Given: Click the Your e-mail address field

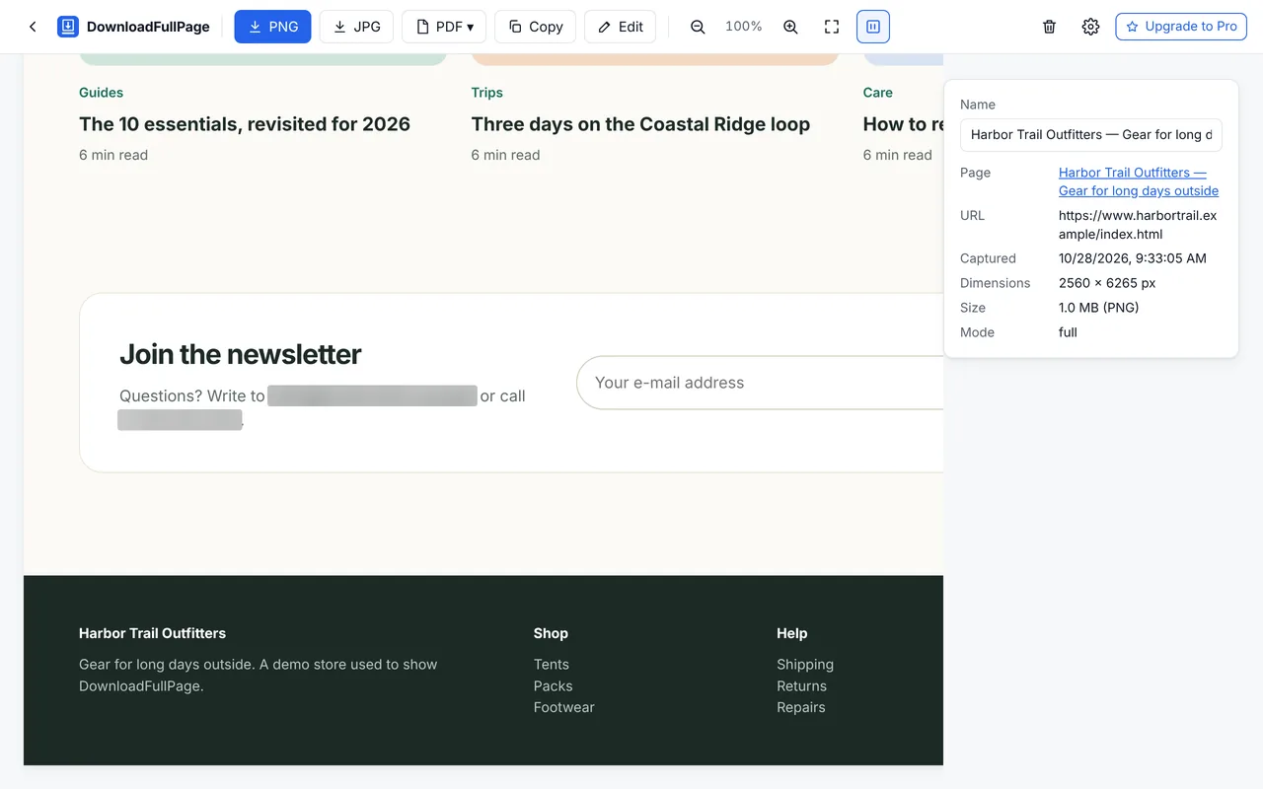Looking at the screenshot, I should [760, 383].
